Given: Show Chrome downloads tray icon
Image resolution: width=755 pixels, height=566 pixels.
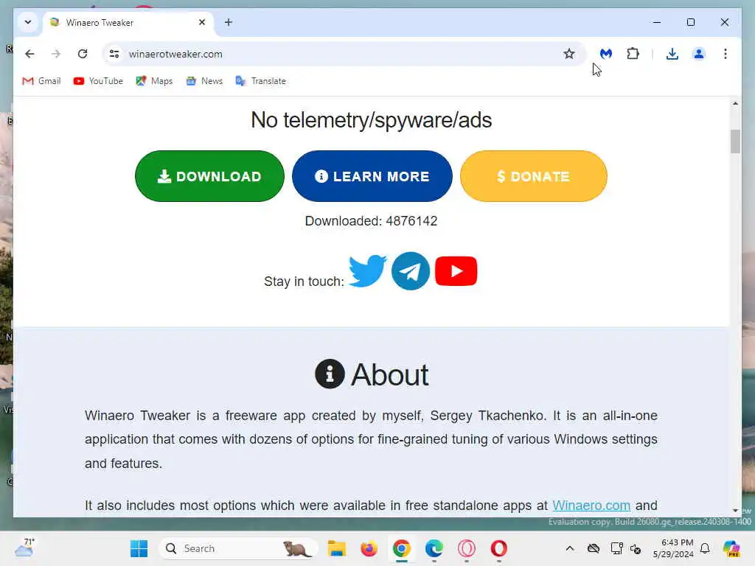Looking at the screenshot, I should pyautogui.click(x=672, y=54).
